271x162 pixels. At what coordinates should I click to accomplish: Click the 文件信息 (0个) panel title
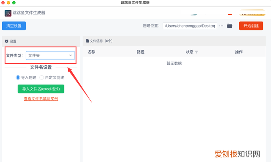(x=101, y=41)
